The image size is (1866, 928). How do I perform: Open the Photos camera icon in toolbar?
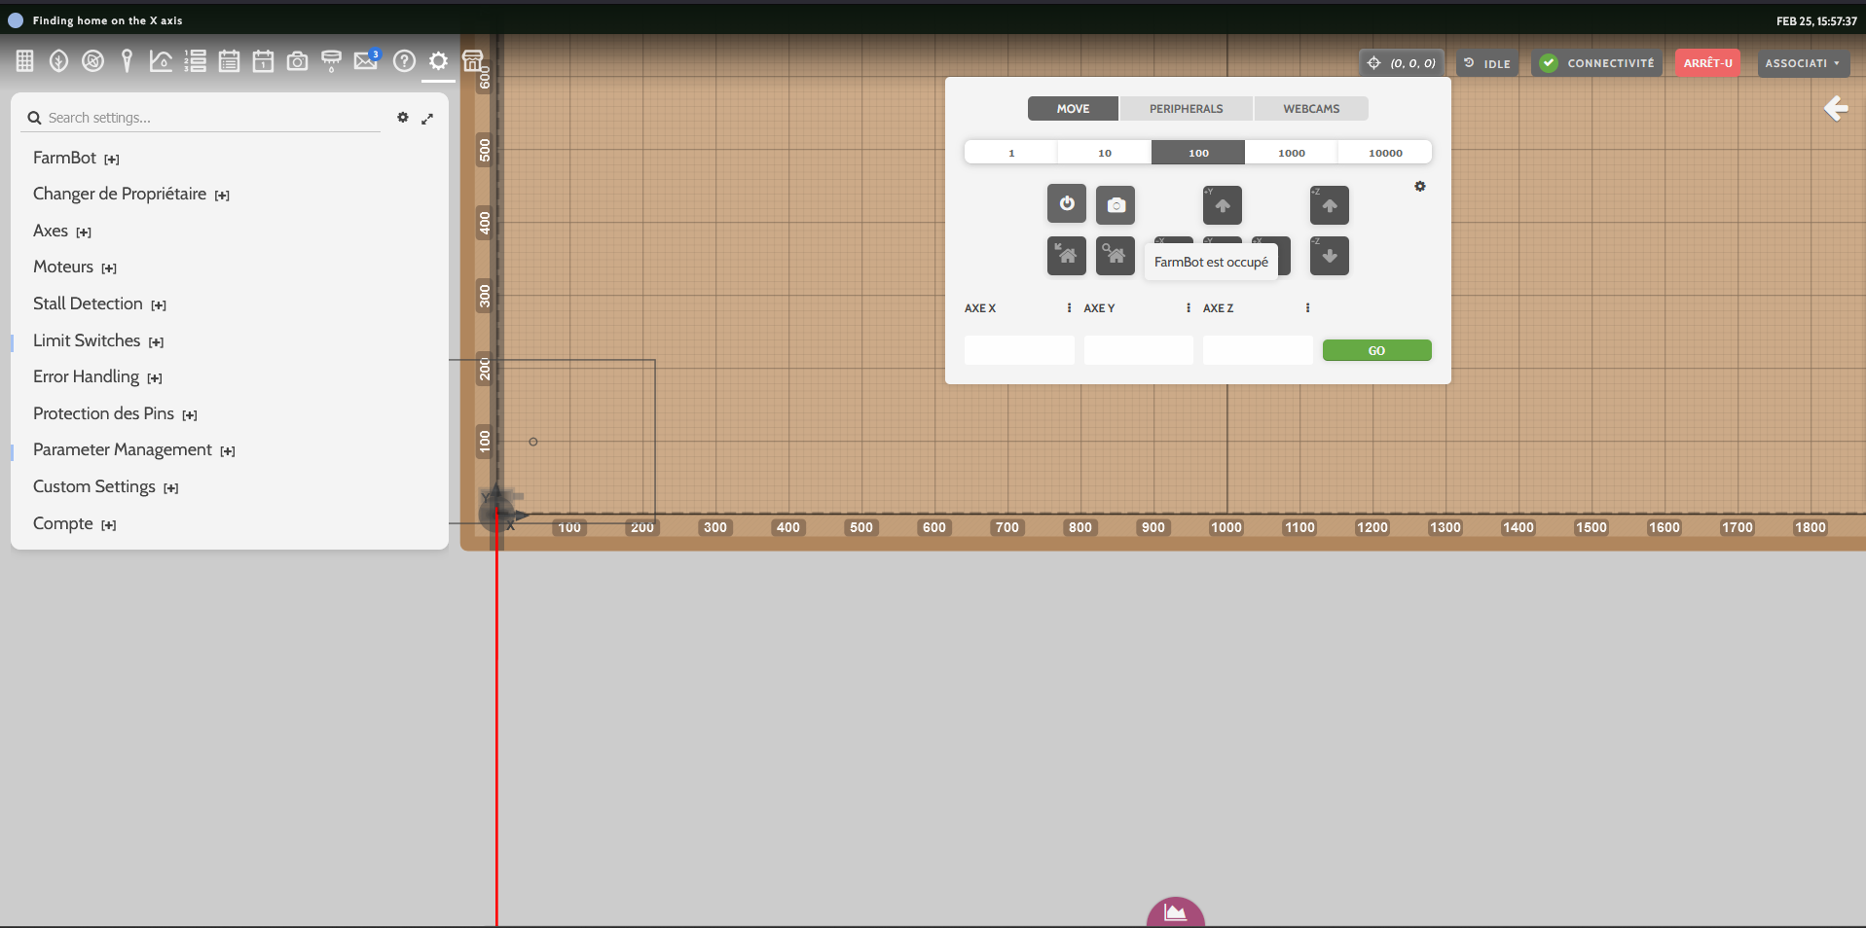click(297, 61)
